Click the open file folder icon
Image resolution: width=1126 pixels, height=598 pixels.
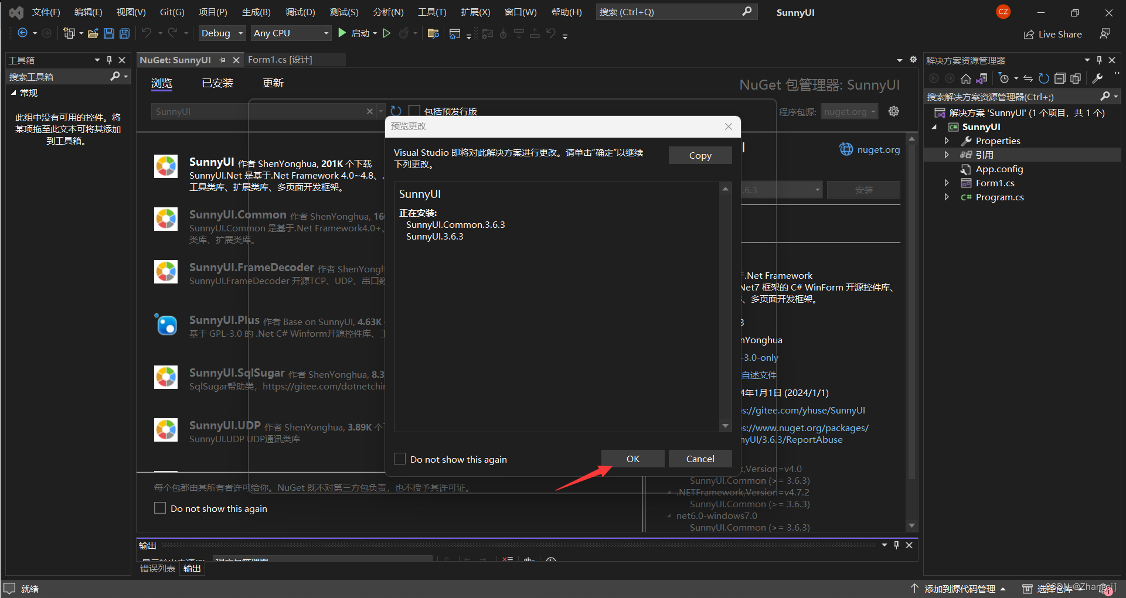point(93,33)
